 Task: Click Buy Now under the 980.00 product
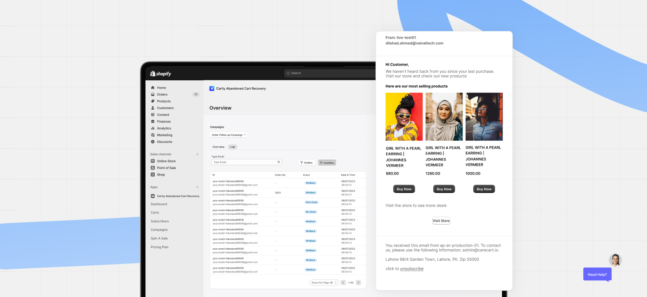coord(404,189)
